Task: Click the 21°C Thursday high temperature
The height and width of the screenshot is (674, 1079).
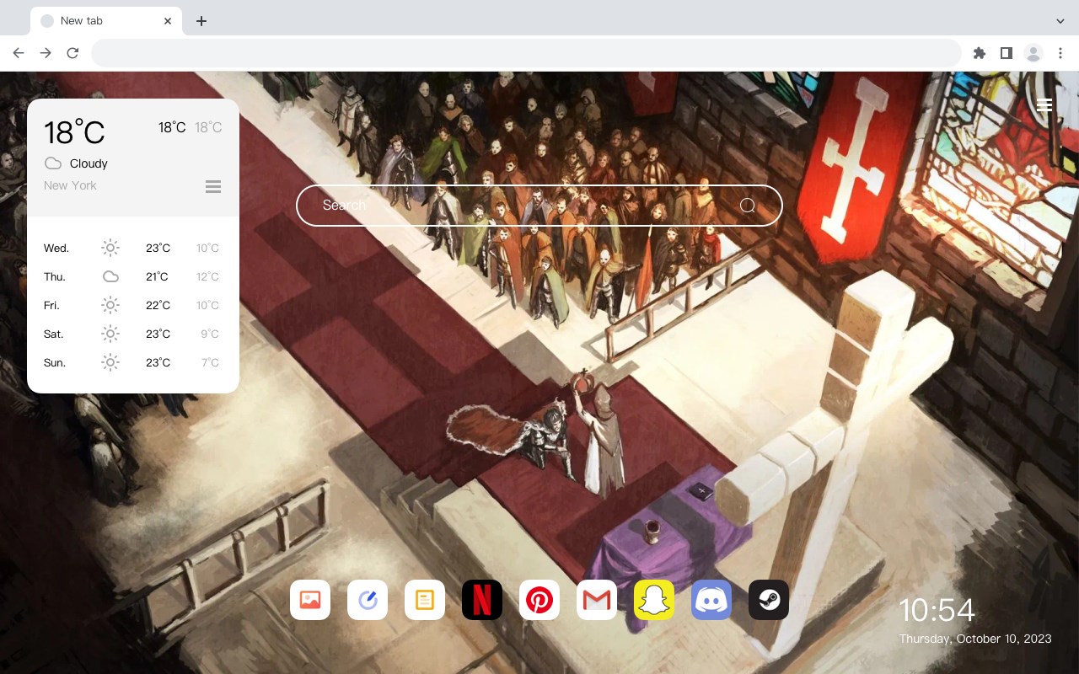Action: coord(157,276)
